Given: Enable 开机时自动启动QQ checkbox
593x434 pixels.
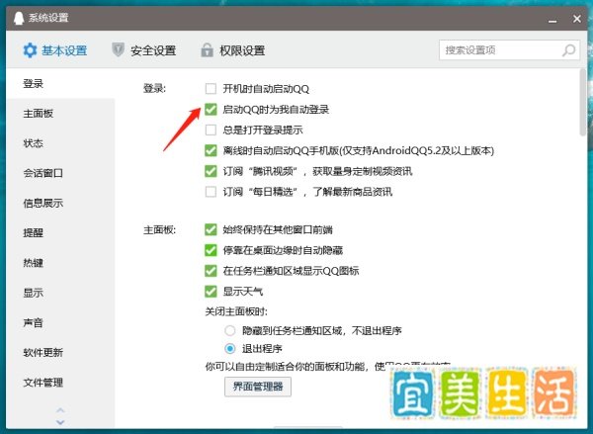Looking at the screenshot, I should 211,89.
